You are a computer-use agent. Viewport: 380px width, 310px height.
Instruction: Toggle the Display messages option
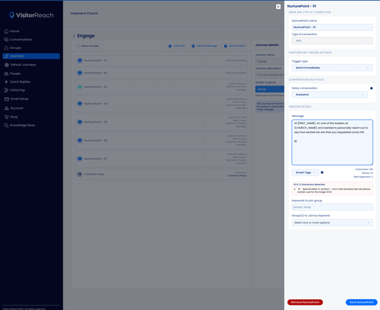pyautogui.click(x=78, y=46)
